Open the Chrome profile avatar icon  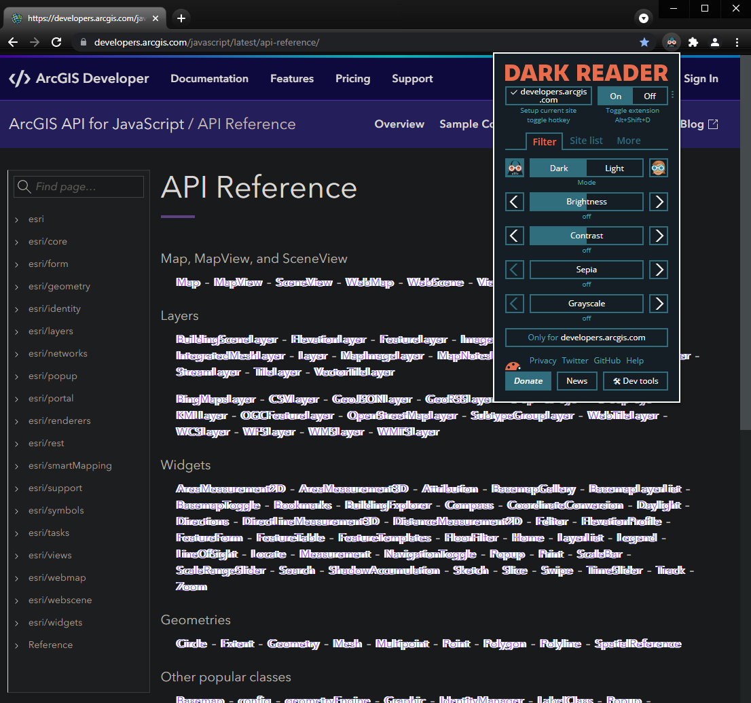(x=714, y=42)
